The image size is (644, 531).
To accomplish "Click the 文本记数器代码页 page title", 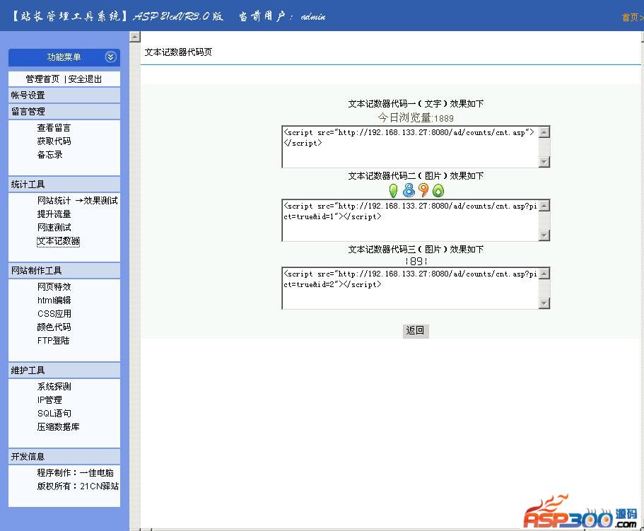I will tap(178, 52).
